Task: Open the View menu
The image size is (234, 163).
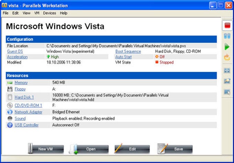Action: click(26, 13)
